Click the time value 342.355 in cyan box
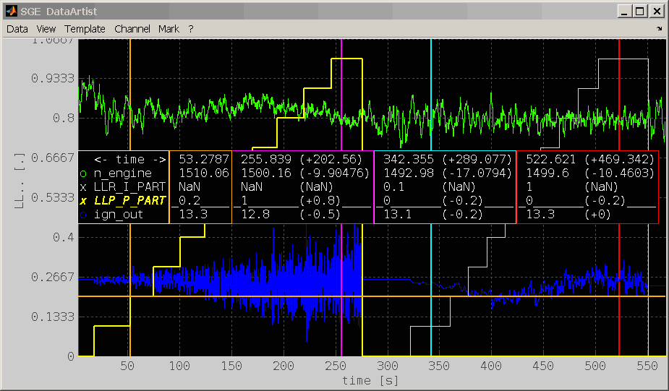 tap(409, 160)
